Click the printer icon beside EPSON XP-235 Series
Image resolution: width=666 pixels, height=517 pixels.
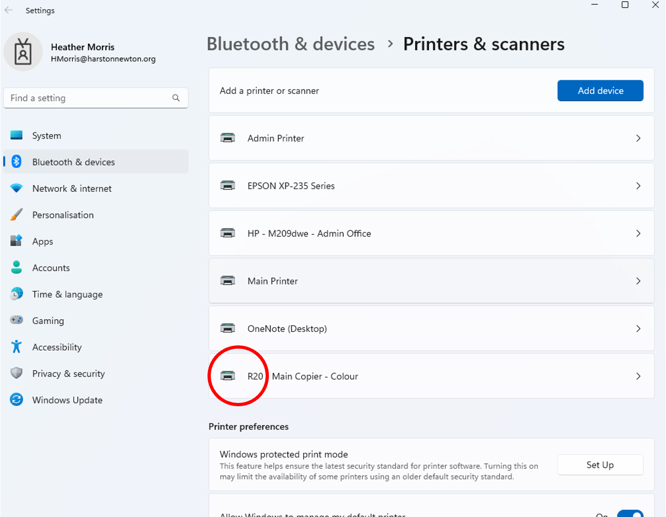click(x=228, y=186)
